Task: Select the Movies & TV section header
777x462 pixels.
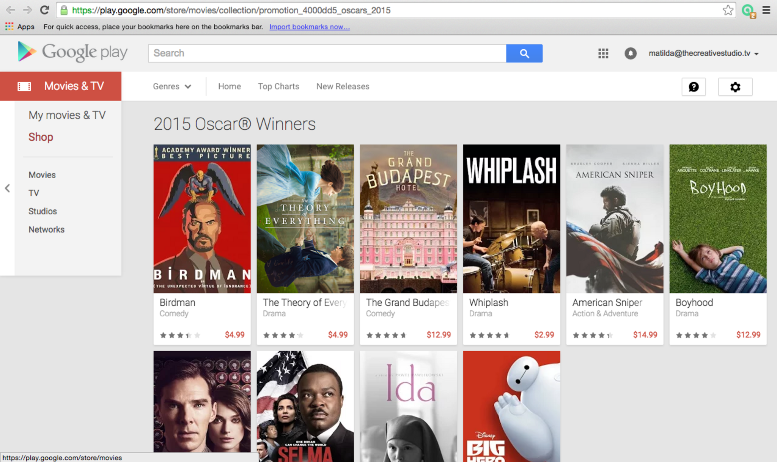Action: [61, 86]
